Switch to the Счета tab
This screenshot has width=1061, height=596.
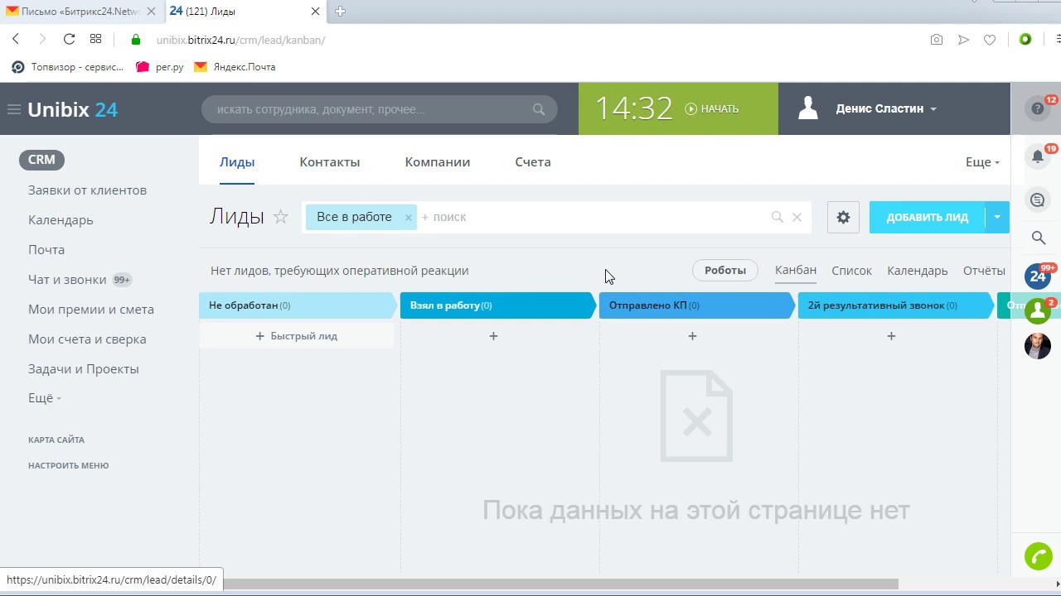point(533,162)
